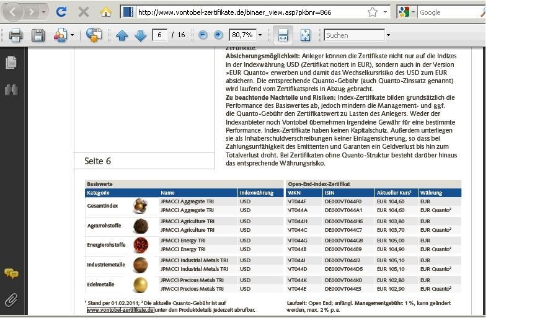Click the red Energierohstoffe ball image
The width and height of the screenshot is (558, 318).
(141, 245)
